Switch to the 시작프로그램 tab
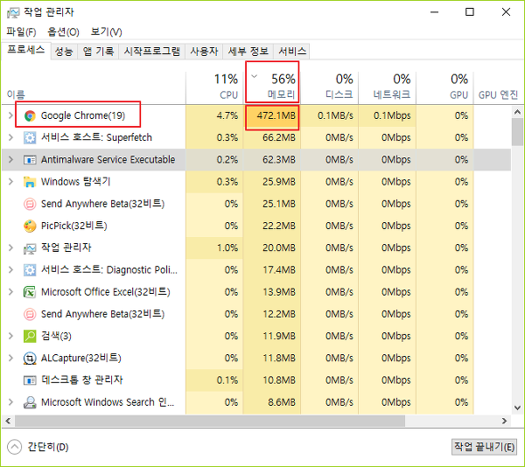This screenshot has width=525, height=467. tap(151, 52)
